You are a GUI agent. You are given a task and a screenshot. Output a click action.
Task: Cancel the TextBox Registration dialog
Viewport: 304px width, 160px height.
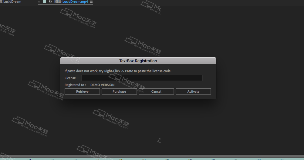pos(156,91)
